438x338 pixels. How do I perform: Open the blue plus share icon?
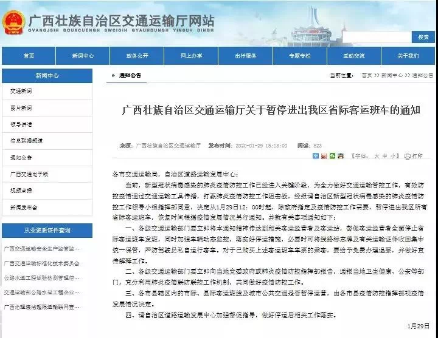316,156
